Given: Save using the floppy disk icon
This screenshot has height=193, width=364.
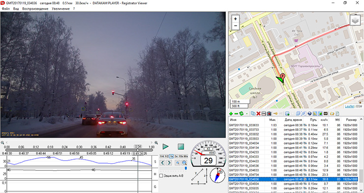Looking at the screenshot, I should (x=264, y=114).
